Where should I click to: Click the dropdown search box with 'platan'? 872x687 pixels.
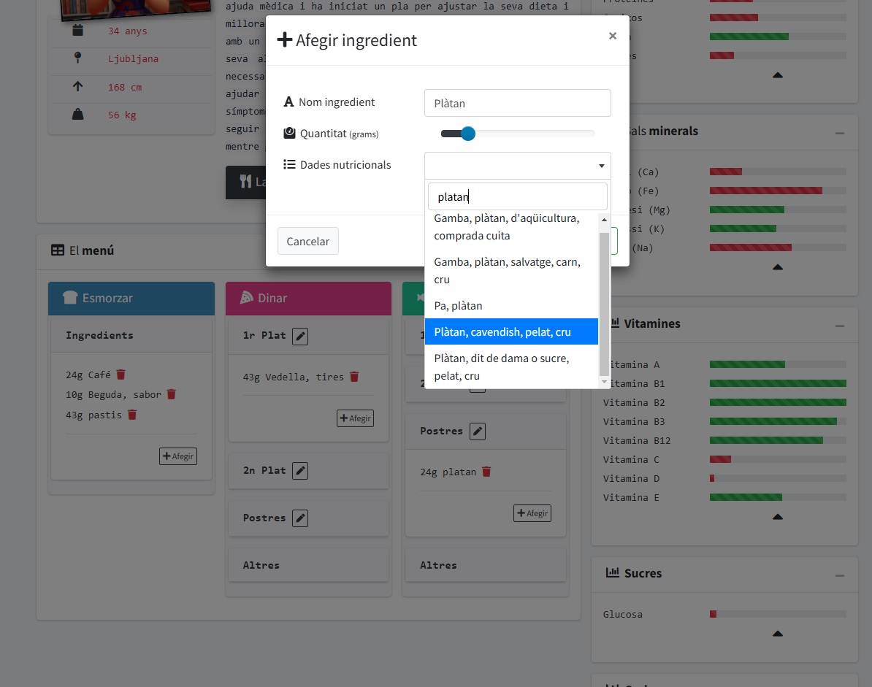(517, 196)
